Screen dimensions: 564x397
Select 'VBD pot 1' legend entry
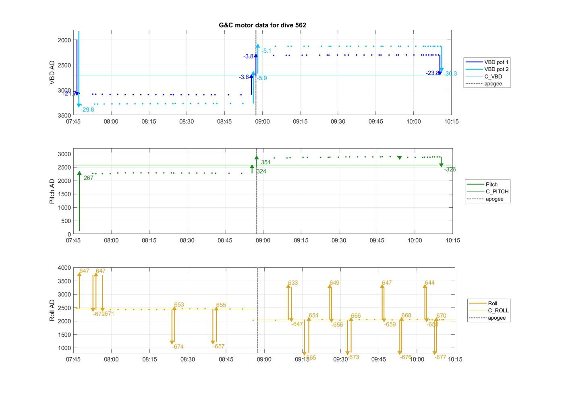(x=487, y=62)
